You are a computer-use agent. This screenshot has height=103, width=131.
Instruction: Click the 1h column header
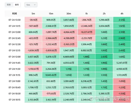86,14
